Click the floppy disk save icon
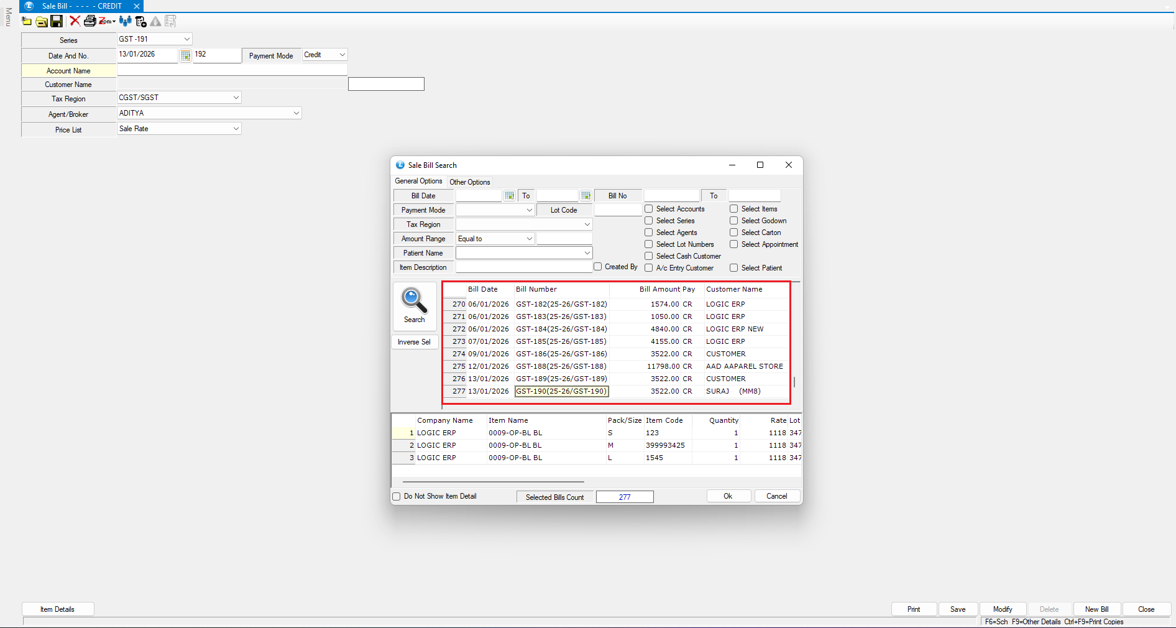The image size is (1176, 628). click(57, 21)
